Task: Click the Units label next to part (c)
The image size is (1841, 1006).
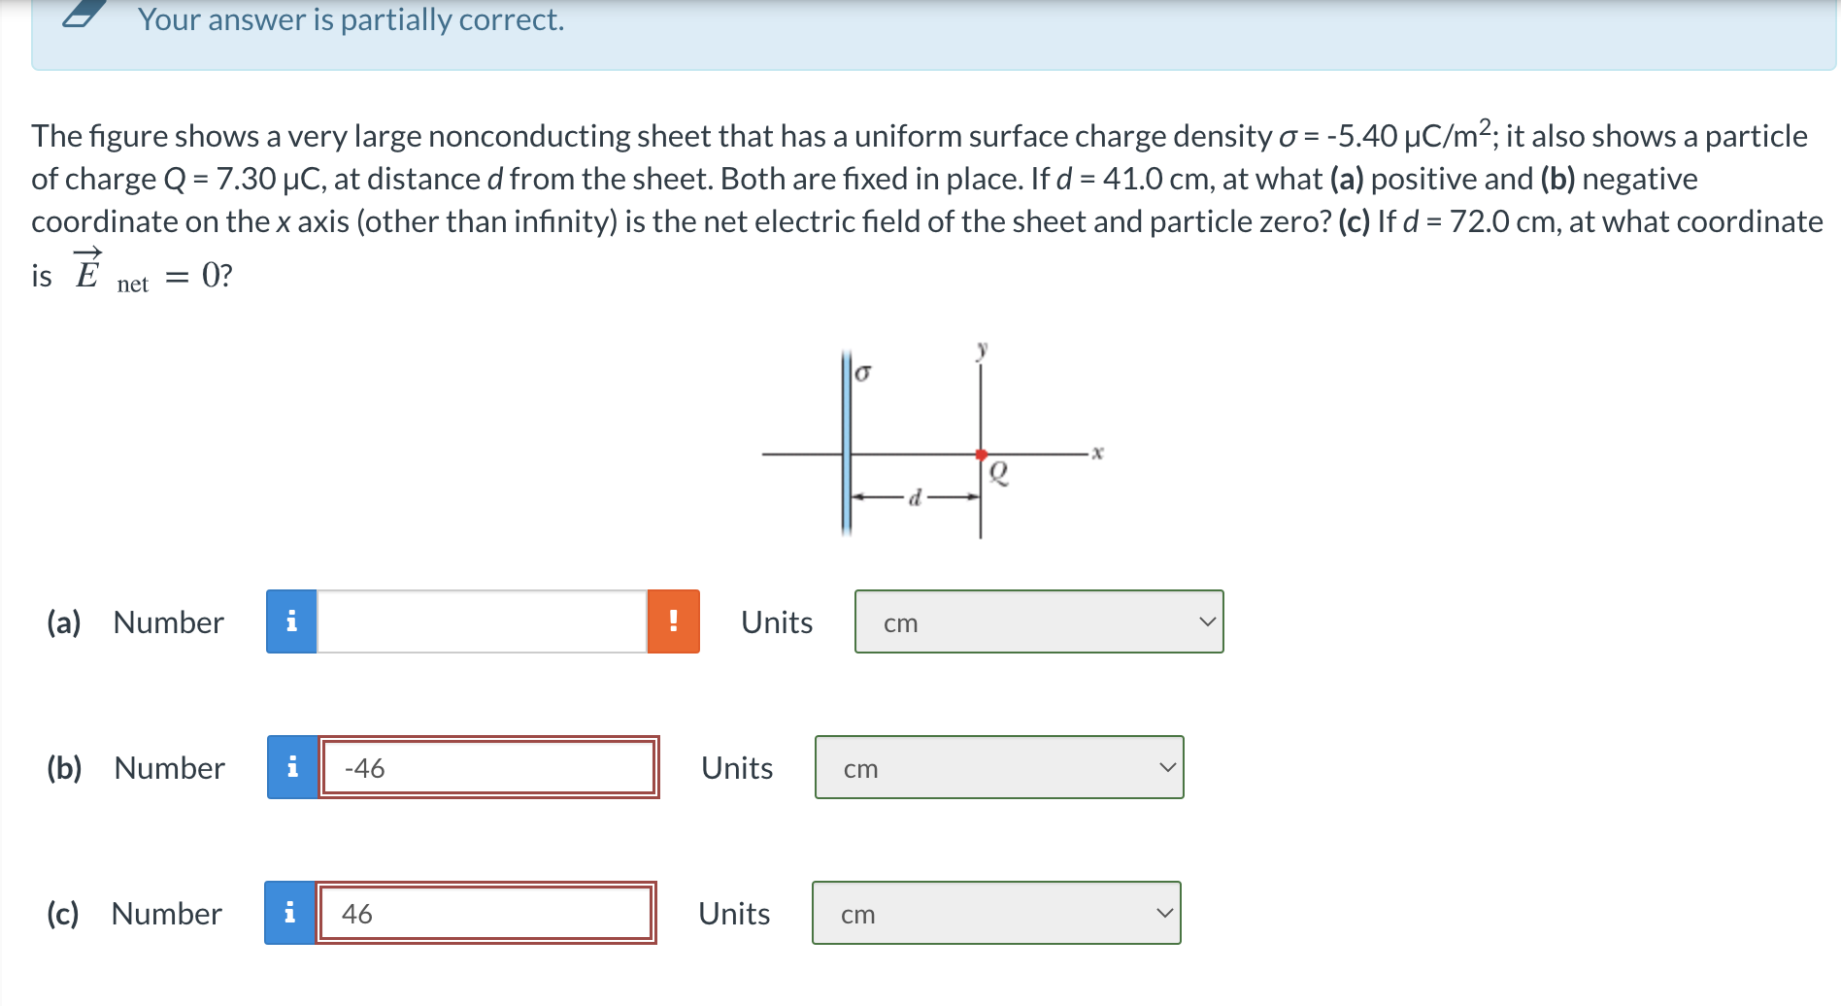Action: pyautogui.click(x=733, y=913)
